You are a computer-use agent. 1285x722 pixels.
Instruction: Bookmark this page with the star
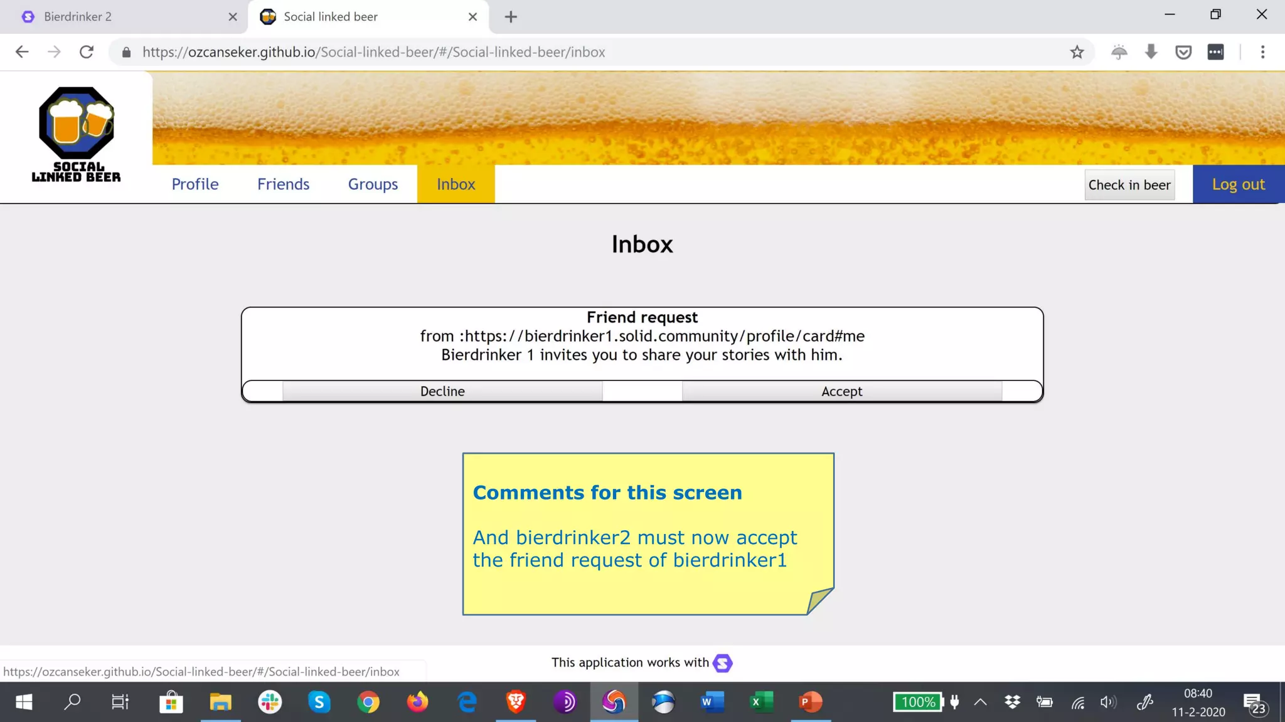[1077, 52]
